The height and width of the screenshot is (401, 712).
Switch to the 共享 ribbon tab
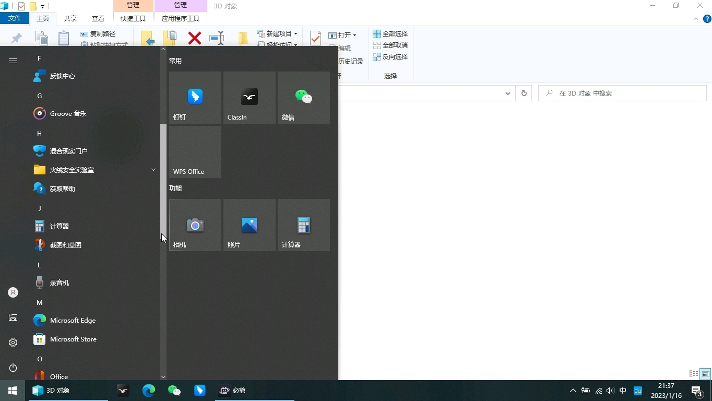(70, 18)
